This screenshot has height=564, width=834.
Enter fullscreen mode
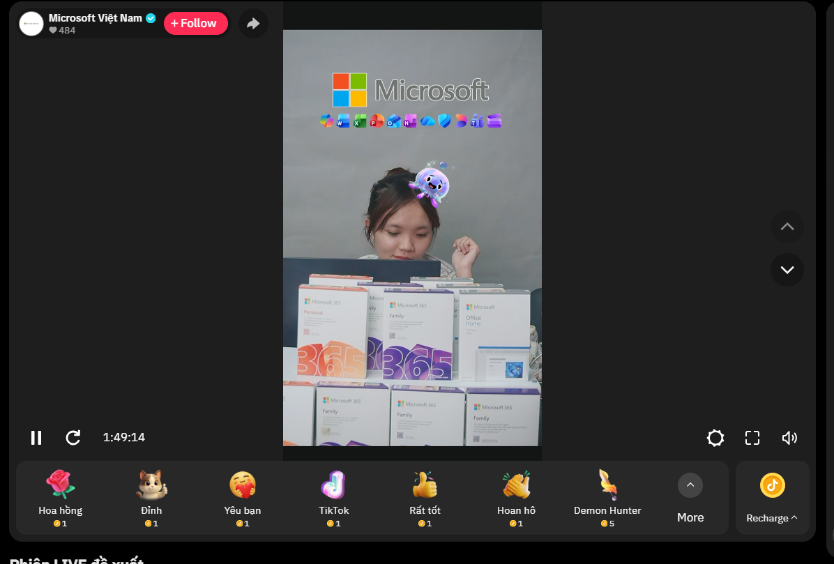coord(752,438)
